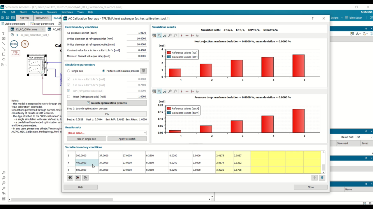Open plot data table icon above pressure drop chart
The width and height of the screenshot is (373, 209).
(x=154, y=91)
